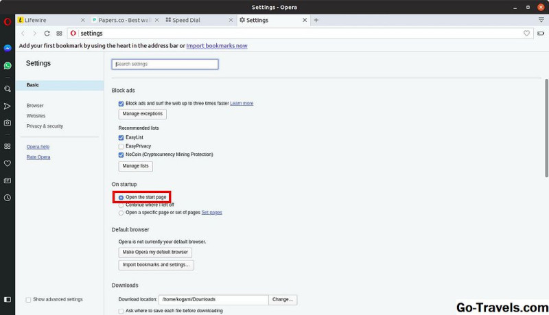Open Speed Dial from the sidebar grid icon
Viewport: 549px width, 315px height.
8,146
